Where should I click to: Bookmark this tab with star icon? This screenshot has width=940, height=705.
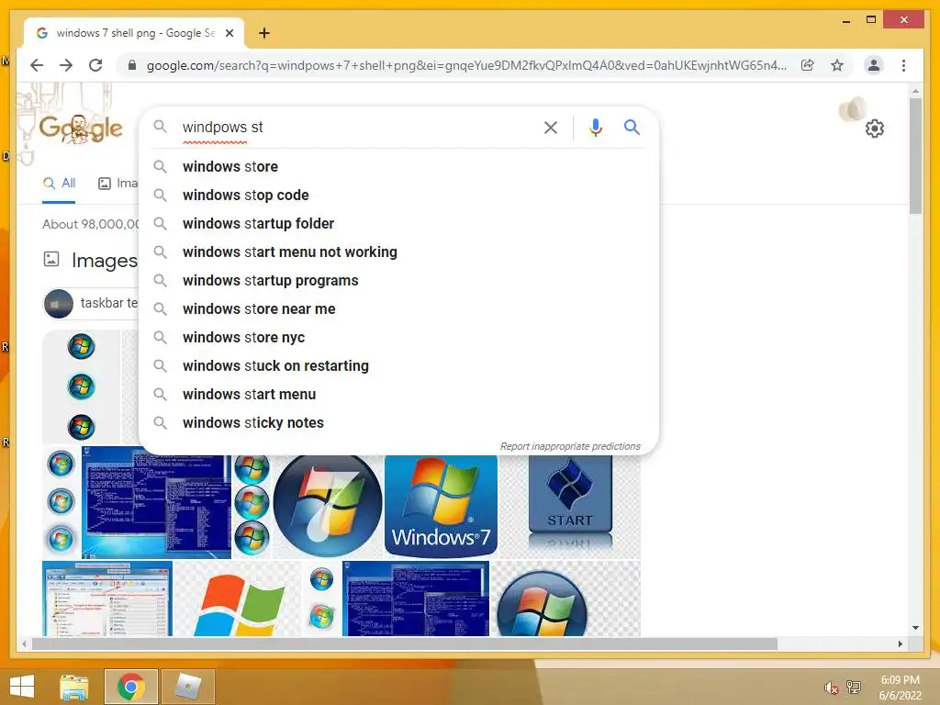(837, 65)
